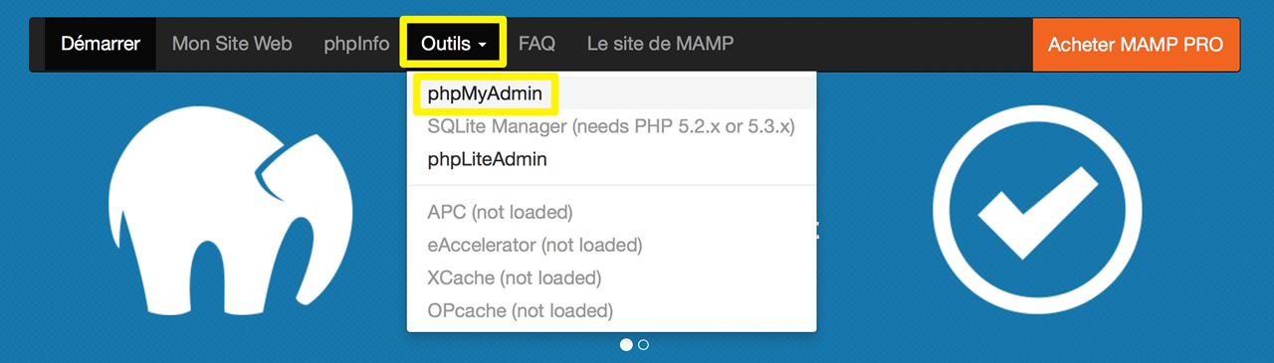Open the FAQ page

click(536, 44)
